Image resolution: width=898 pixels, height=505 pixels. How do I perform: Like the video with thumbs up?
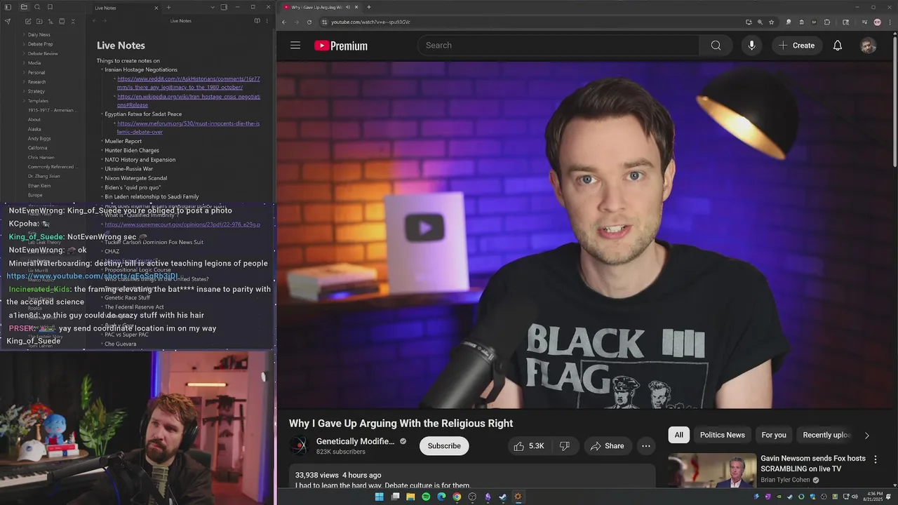coord(530,446)
